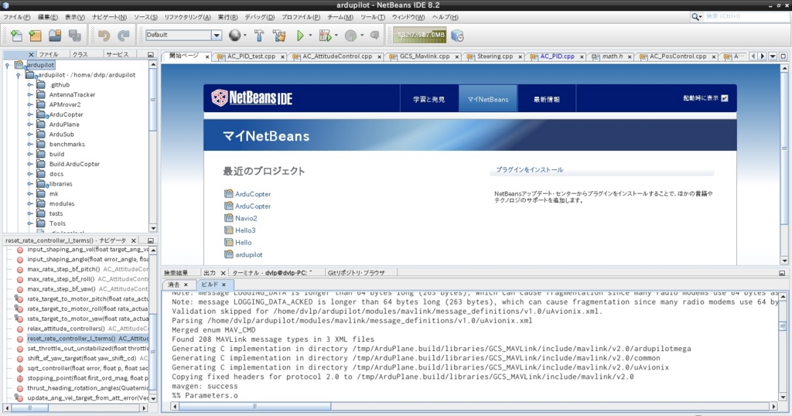Switch to the AC_AttitudeControl.cpp editor tab
Image resolution: width=792 pixels, height=416 pixels.
pyautogui.click(x=337, y=56)
